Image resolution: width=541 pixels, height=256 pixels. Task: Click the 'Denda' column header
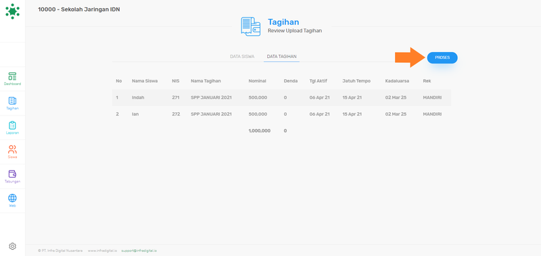(291, 81)
